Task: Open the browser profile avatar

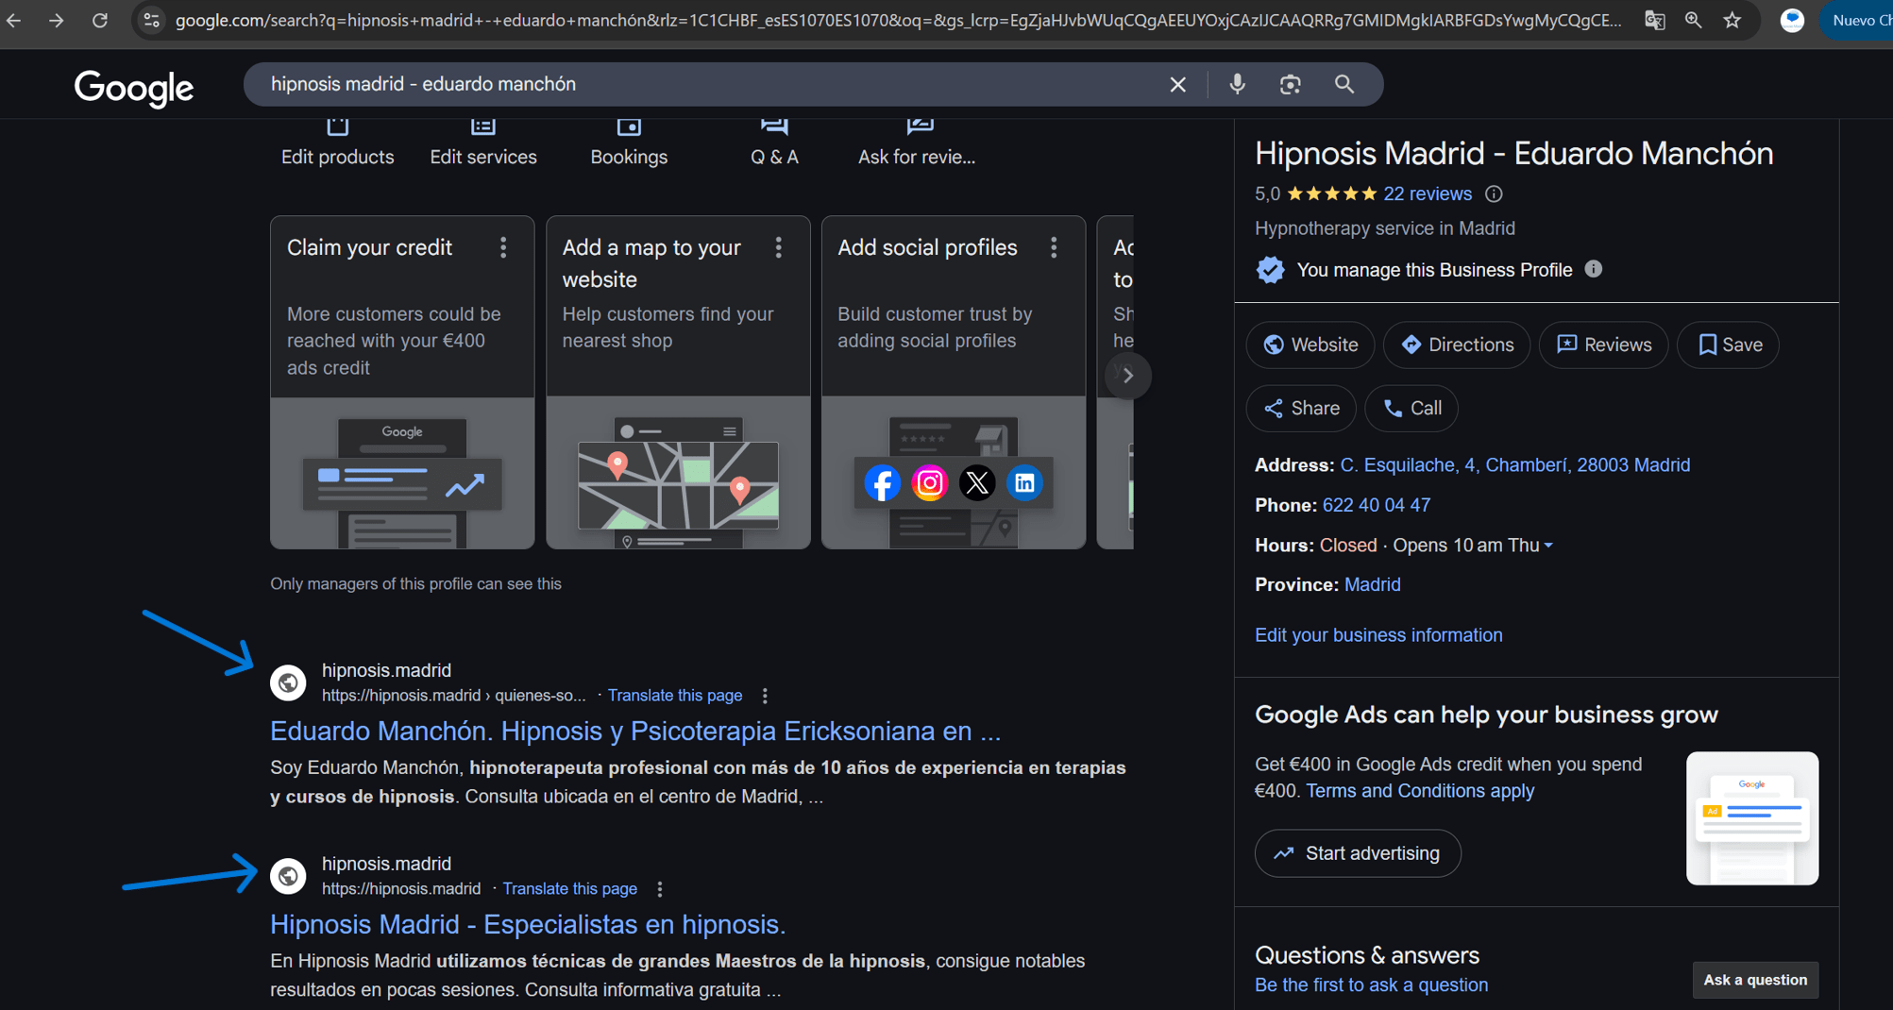Action: pyautogui.click(x=1792, y=20)
